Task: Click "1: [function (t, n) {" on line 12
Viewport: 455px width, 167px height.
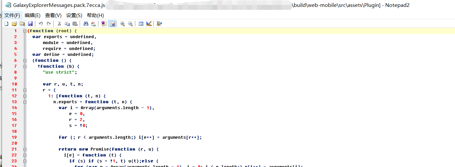Action: click(77, 96)
